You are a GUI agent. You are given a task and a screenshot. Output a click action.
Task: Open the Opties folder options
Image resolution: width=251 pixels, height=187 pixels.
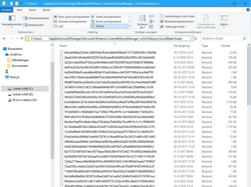[x=224, y=21]
